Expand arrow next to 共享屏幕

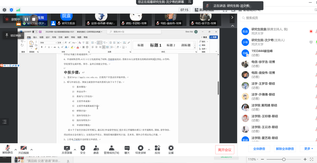(75, 150)
